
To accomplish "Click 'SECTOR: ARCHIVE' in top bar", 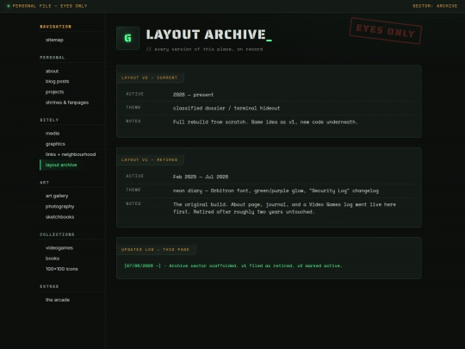I will 435,6.
